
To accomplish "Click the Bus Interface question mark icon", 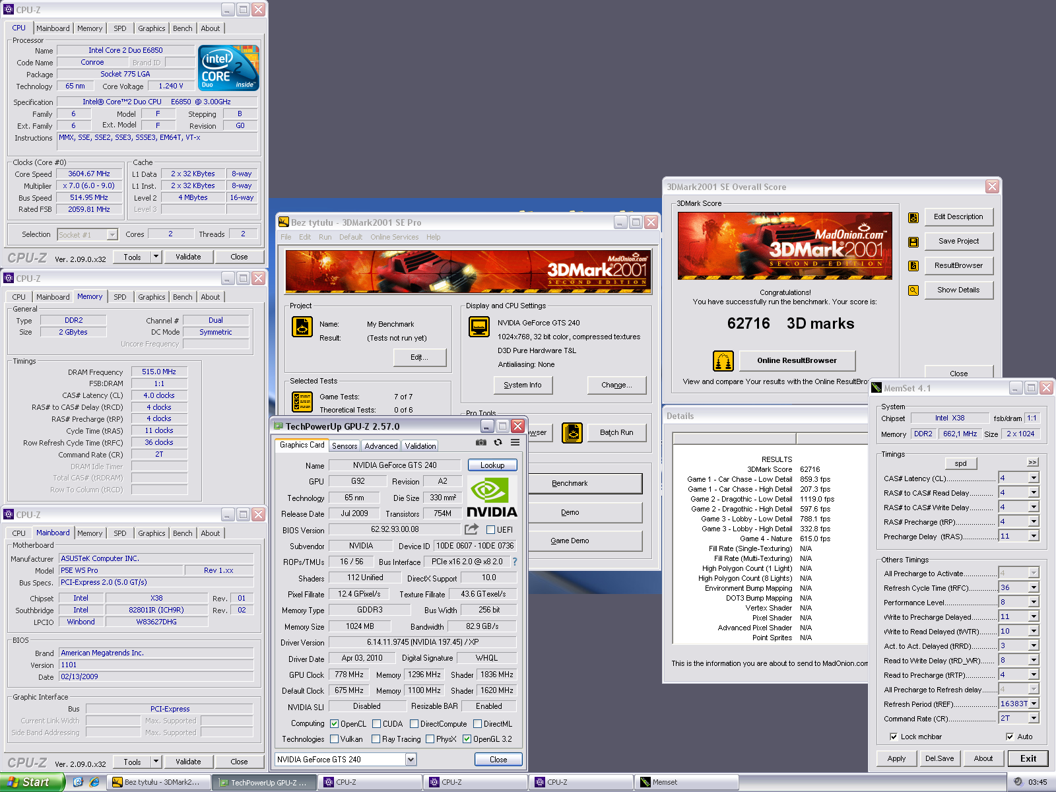I will (x=515, y=562).
